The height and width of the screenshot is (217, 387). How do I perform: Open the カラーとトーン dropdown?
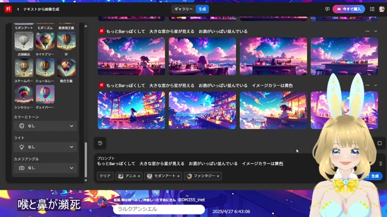[x=46, y=126]
